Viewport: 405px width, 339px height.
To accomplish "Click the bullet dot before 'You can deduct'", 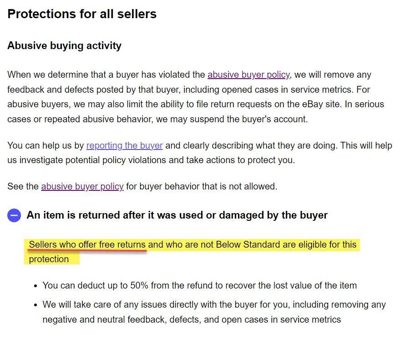I will pyautogui.click(x=35, y=286).
